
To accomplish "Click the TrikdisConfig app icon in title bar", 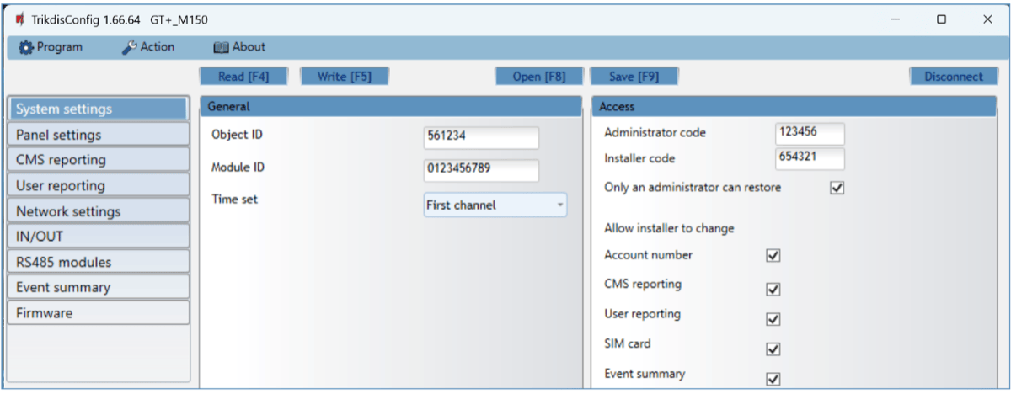I will [19, 19].
